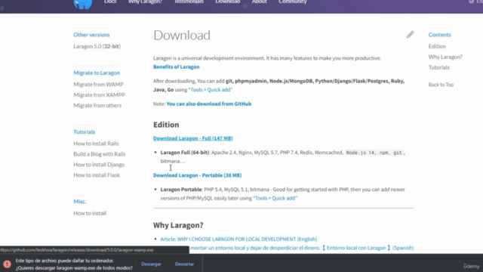Click the Descargar button
This screenshot has width=483, height=272.
tap(151, 264)
